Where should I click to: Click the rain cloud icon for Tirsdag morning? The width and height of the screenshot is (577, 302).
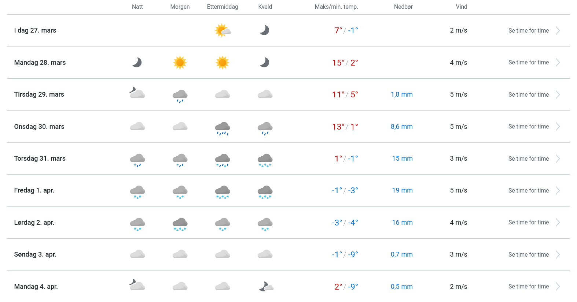(x=180, y=96)
